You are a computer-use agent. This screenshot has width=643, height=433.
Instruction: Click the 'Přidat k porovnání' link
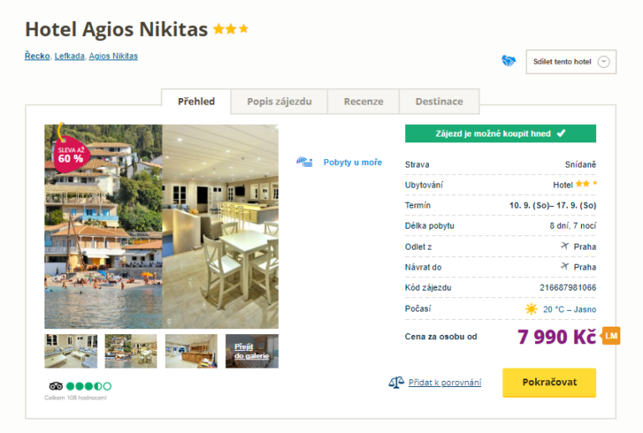[445, 383]
